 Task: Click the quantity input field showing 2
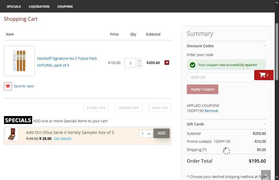tap(130, 63)
